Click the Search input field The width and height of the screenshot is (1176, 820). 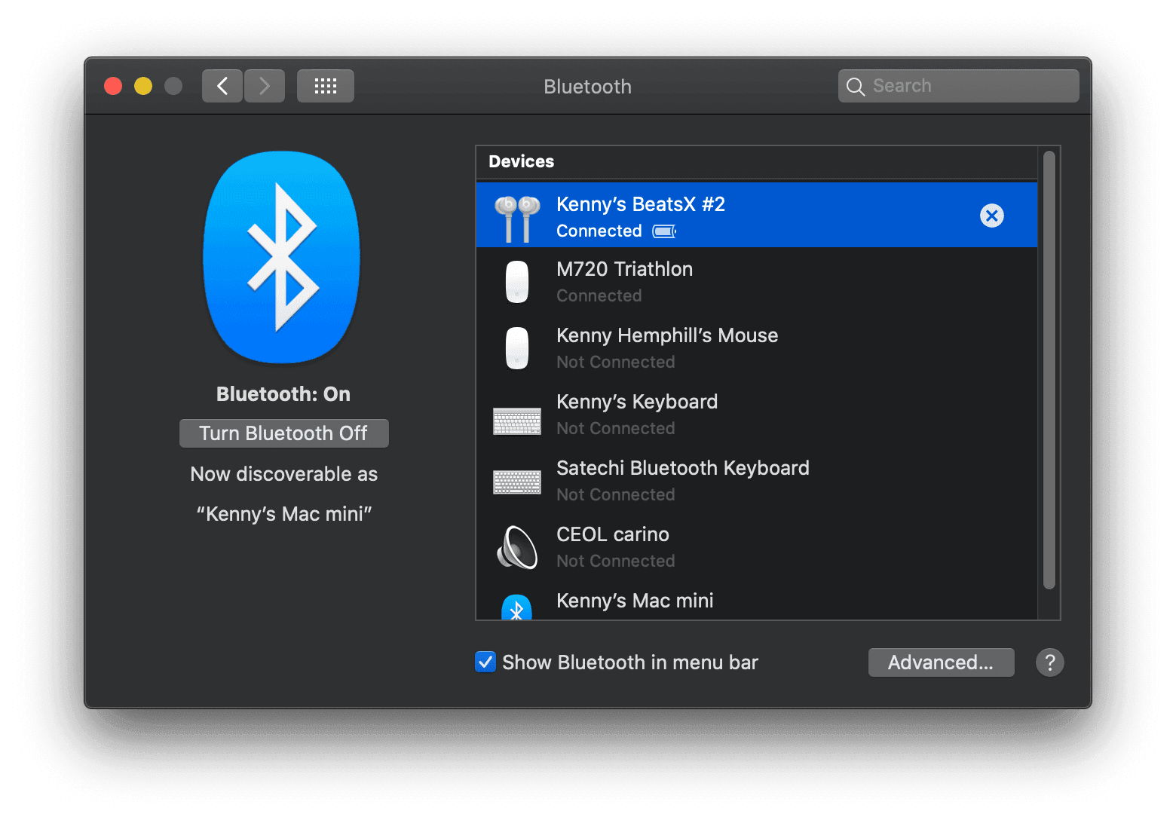pyautogui.click(x=959, y=86)
